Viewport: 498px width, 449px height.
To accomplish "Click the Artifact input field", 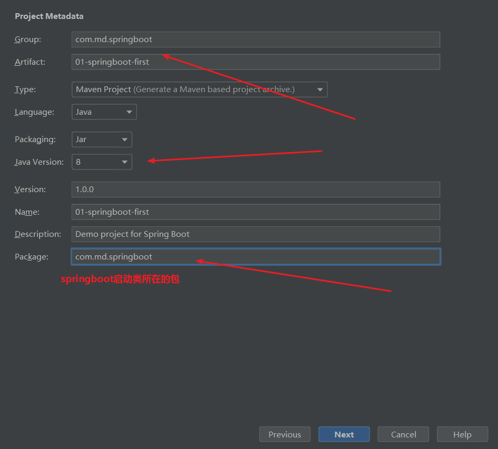I will coord(256,62).
